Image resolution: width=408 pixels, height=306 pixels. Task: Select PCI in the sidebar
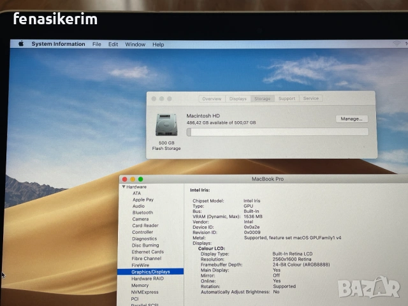pos(135,299)
